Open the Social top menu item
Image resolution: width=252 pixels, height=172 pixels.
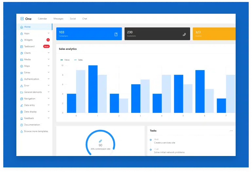73,19
